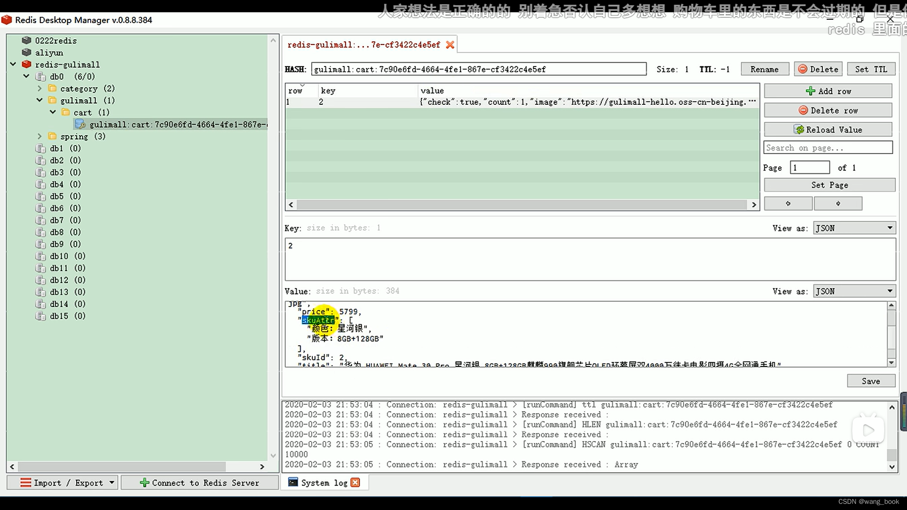Click the Set TTL button

(x=871, y=69)
